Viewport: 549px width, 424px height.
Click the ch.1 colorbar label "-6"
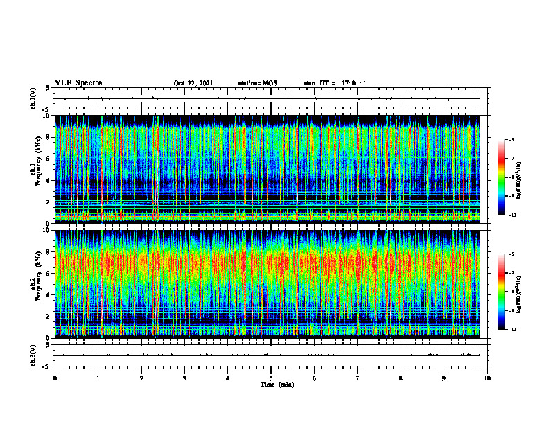pyautogui.click(x=512, y=139)
